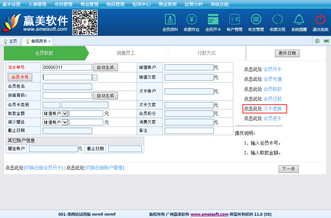Click the 次卡退换 link
331x218 pixels.
272,109
